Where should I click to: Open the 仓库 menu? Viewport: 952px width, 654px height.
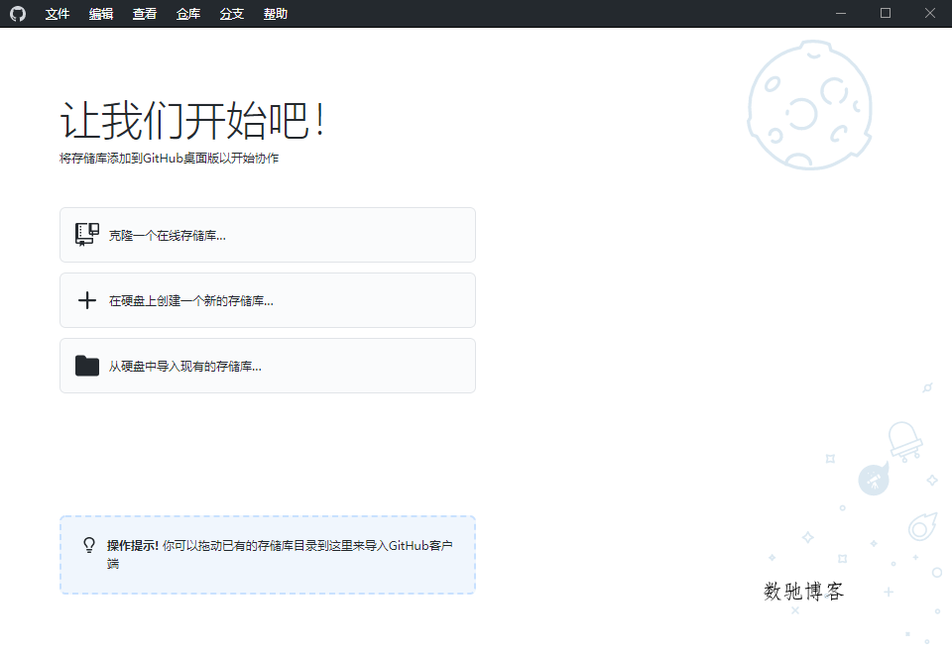pyautogui.click(x=188, y=13)
